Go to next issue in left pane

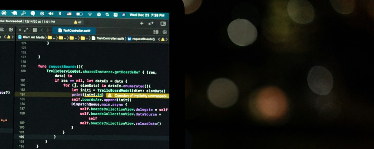point(13,37)
